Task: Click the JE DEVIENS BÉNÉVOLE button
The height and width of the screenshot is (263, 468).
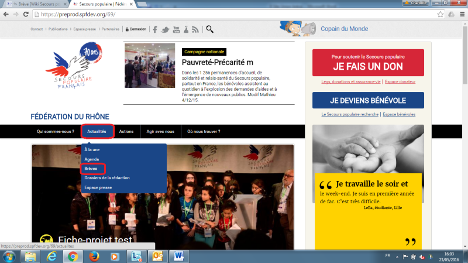Action: point(368,100)
